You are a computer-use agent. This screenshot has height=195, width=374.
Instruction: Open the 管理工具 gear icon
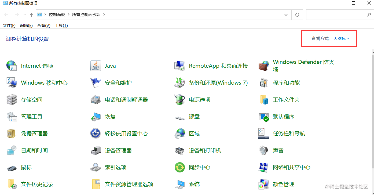point(12,117)
